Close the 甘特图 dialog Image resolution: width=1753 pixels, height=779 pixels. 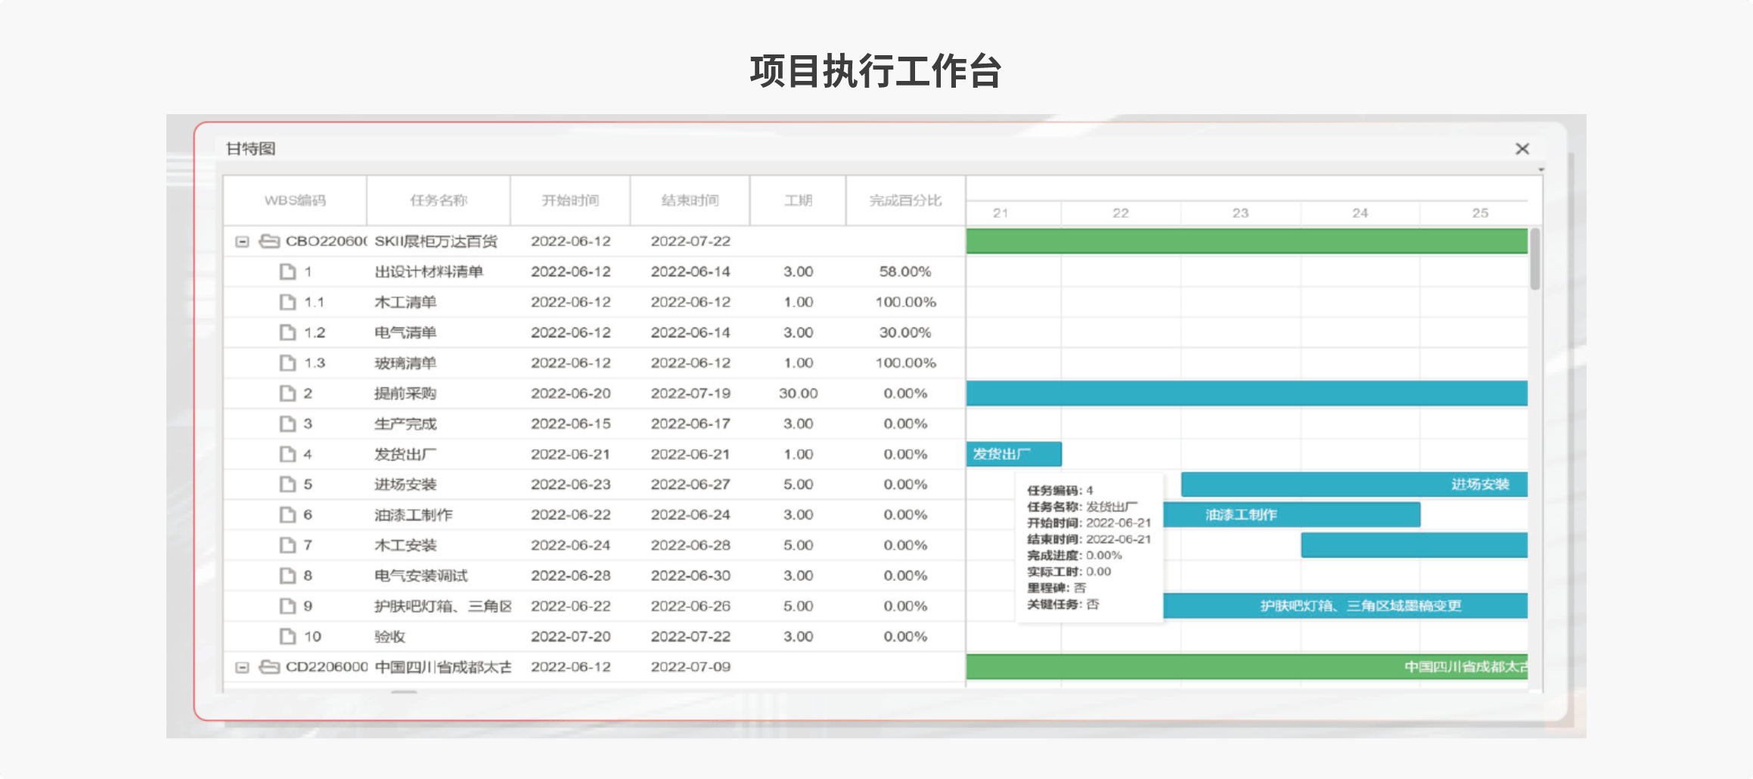(1522, 149)
